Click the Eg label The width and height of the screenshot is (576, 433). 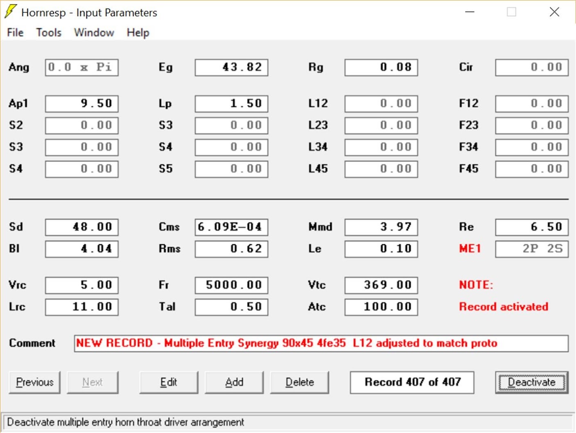click(165, 68)
